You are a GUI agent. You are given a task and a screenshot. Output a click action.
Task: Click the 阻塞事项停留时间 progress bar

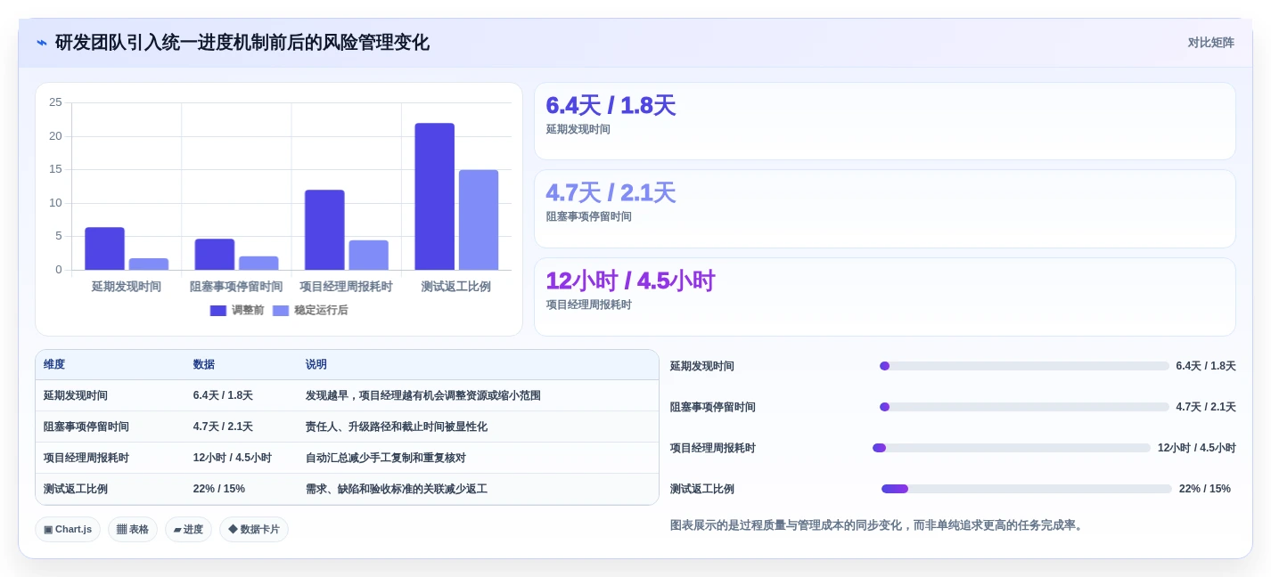pos(1024,407)
